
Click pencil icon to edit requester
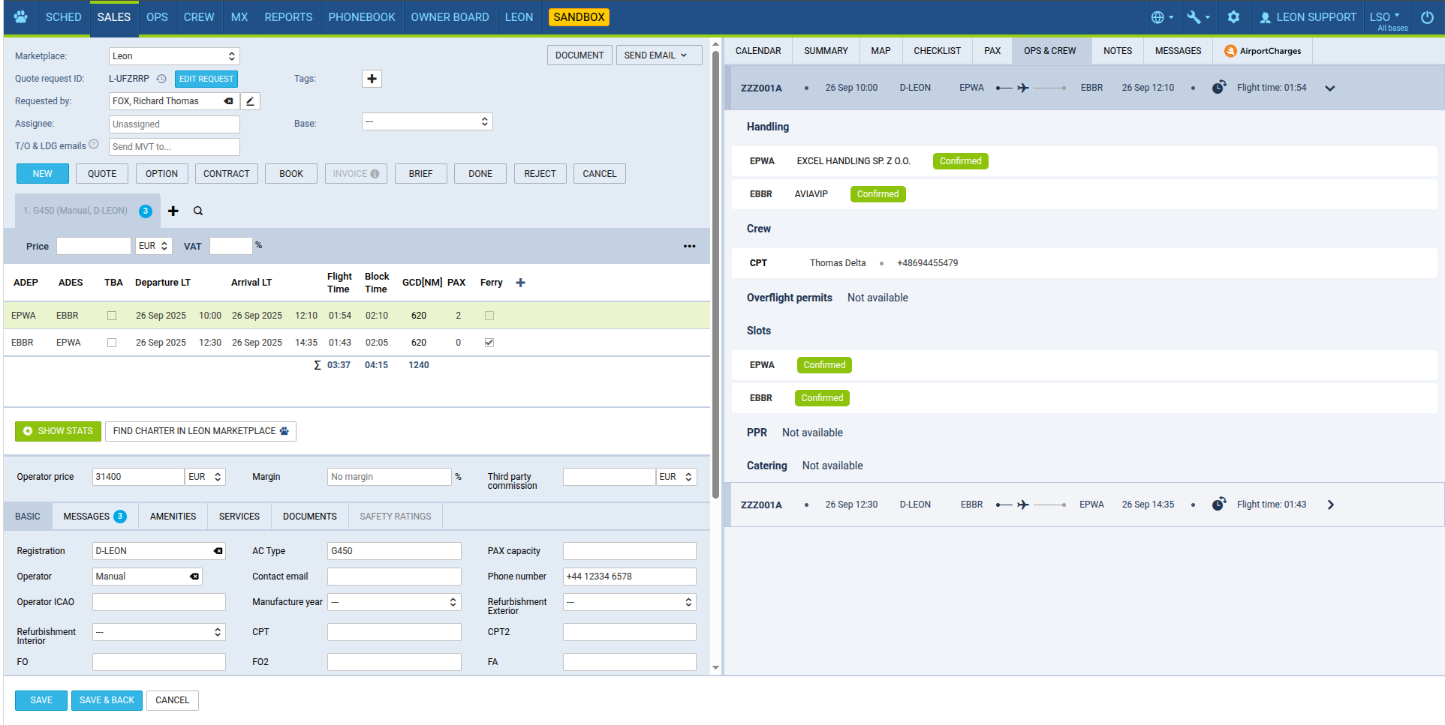(x=250, y=101)
